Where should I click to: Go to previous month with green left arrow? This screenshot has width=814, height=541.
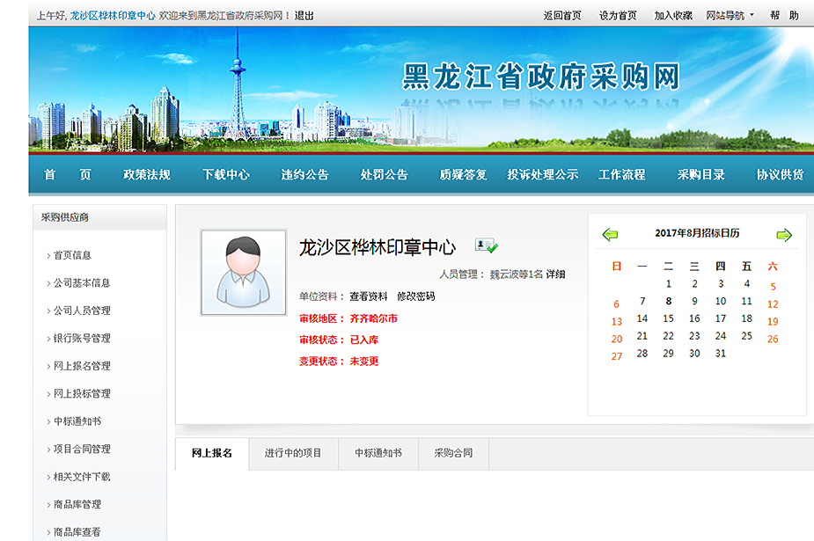(x=610, y=235)
